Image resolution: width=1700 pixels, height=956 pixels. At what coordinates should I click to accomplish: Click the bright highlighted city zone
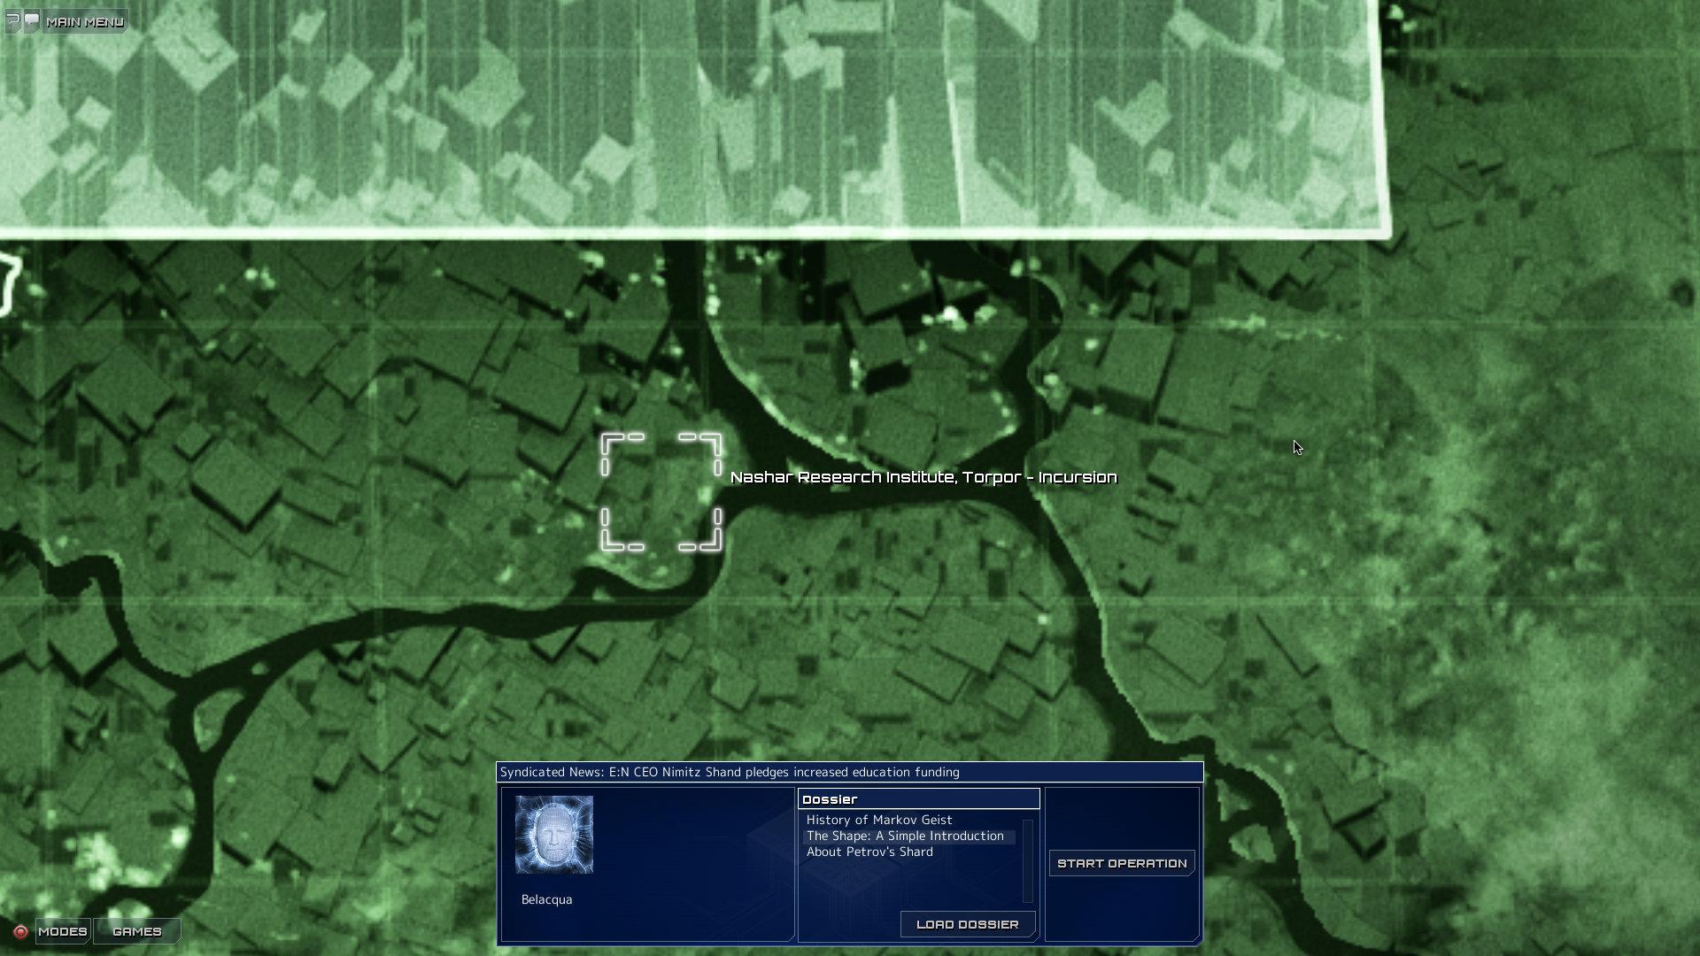pyautogui.click(x=691, y=115)
